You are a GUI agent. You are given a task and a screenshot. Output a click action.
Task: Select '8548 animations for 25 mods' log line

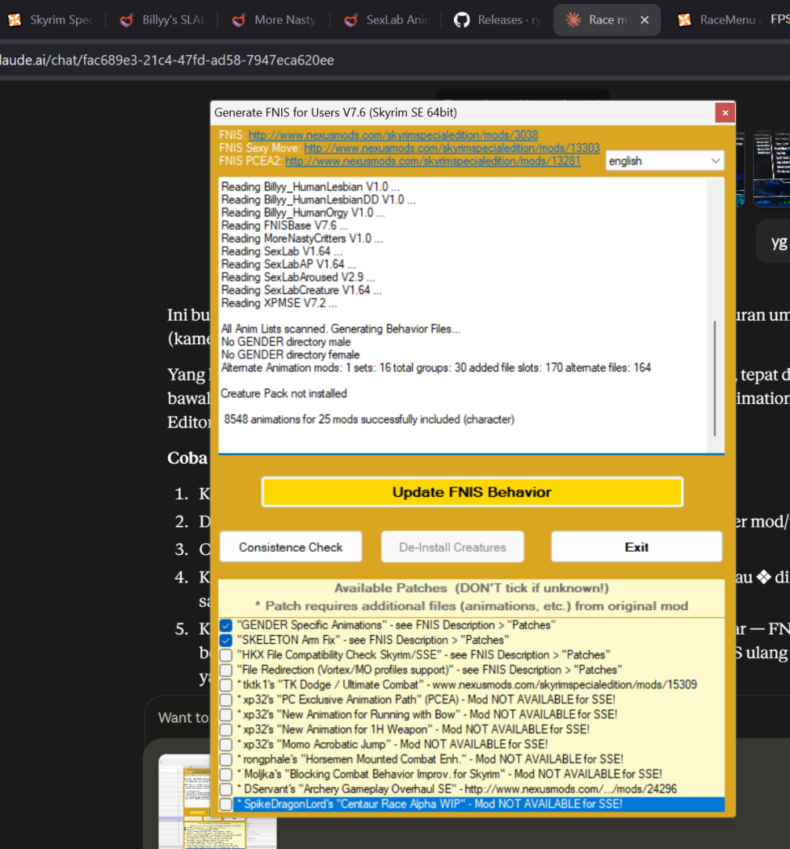pyautogui.click(x=369, y=420)
